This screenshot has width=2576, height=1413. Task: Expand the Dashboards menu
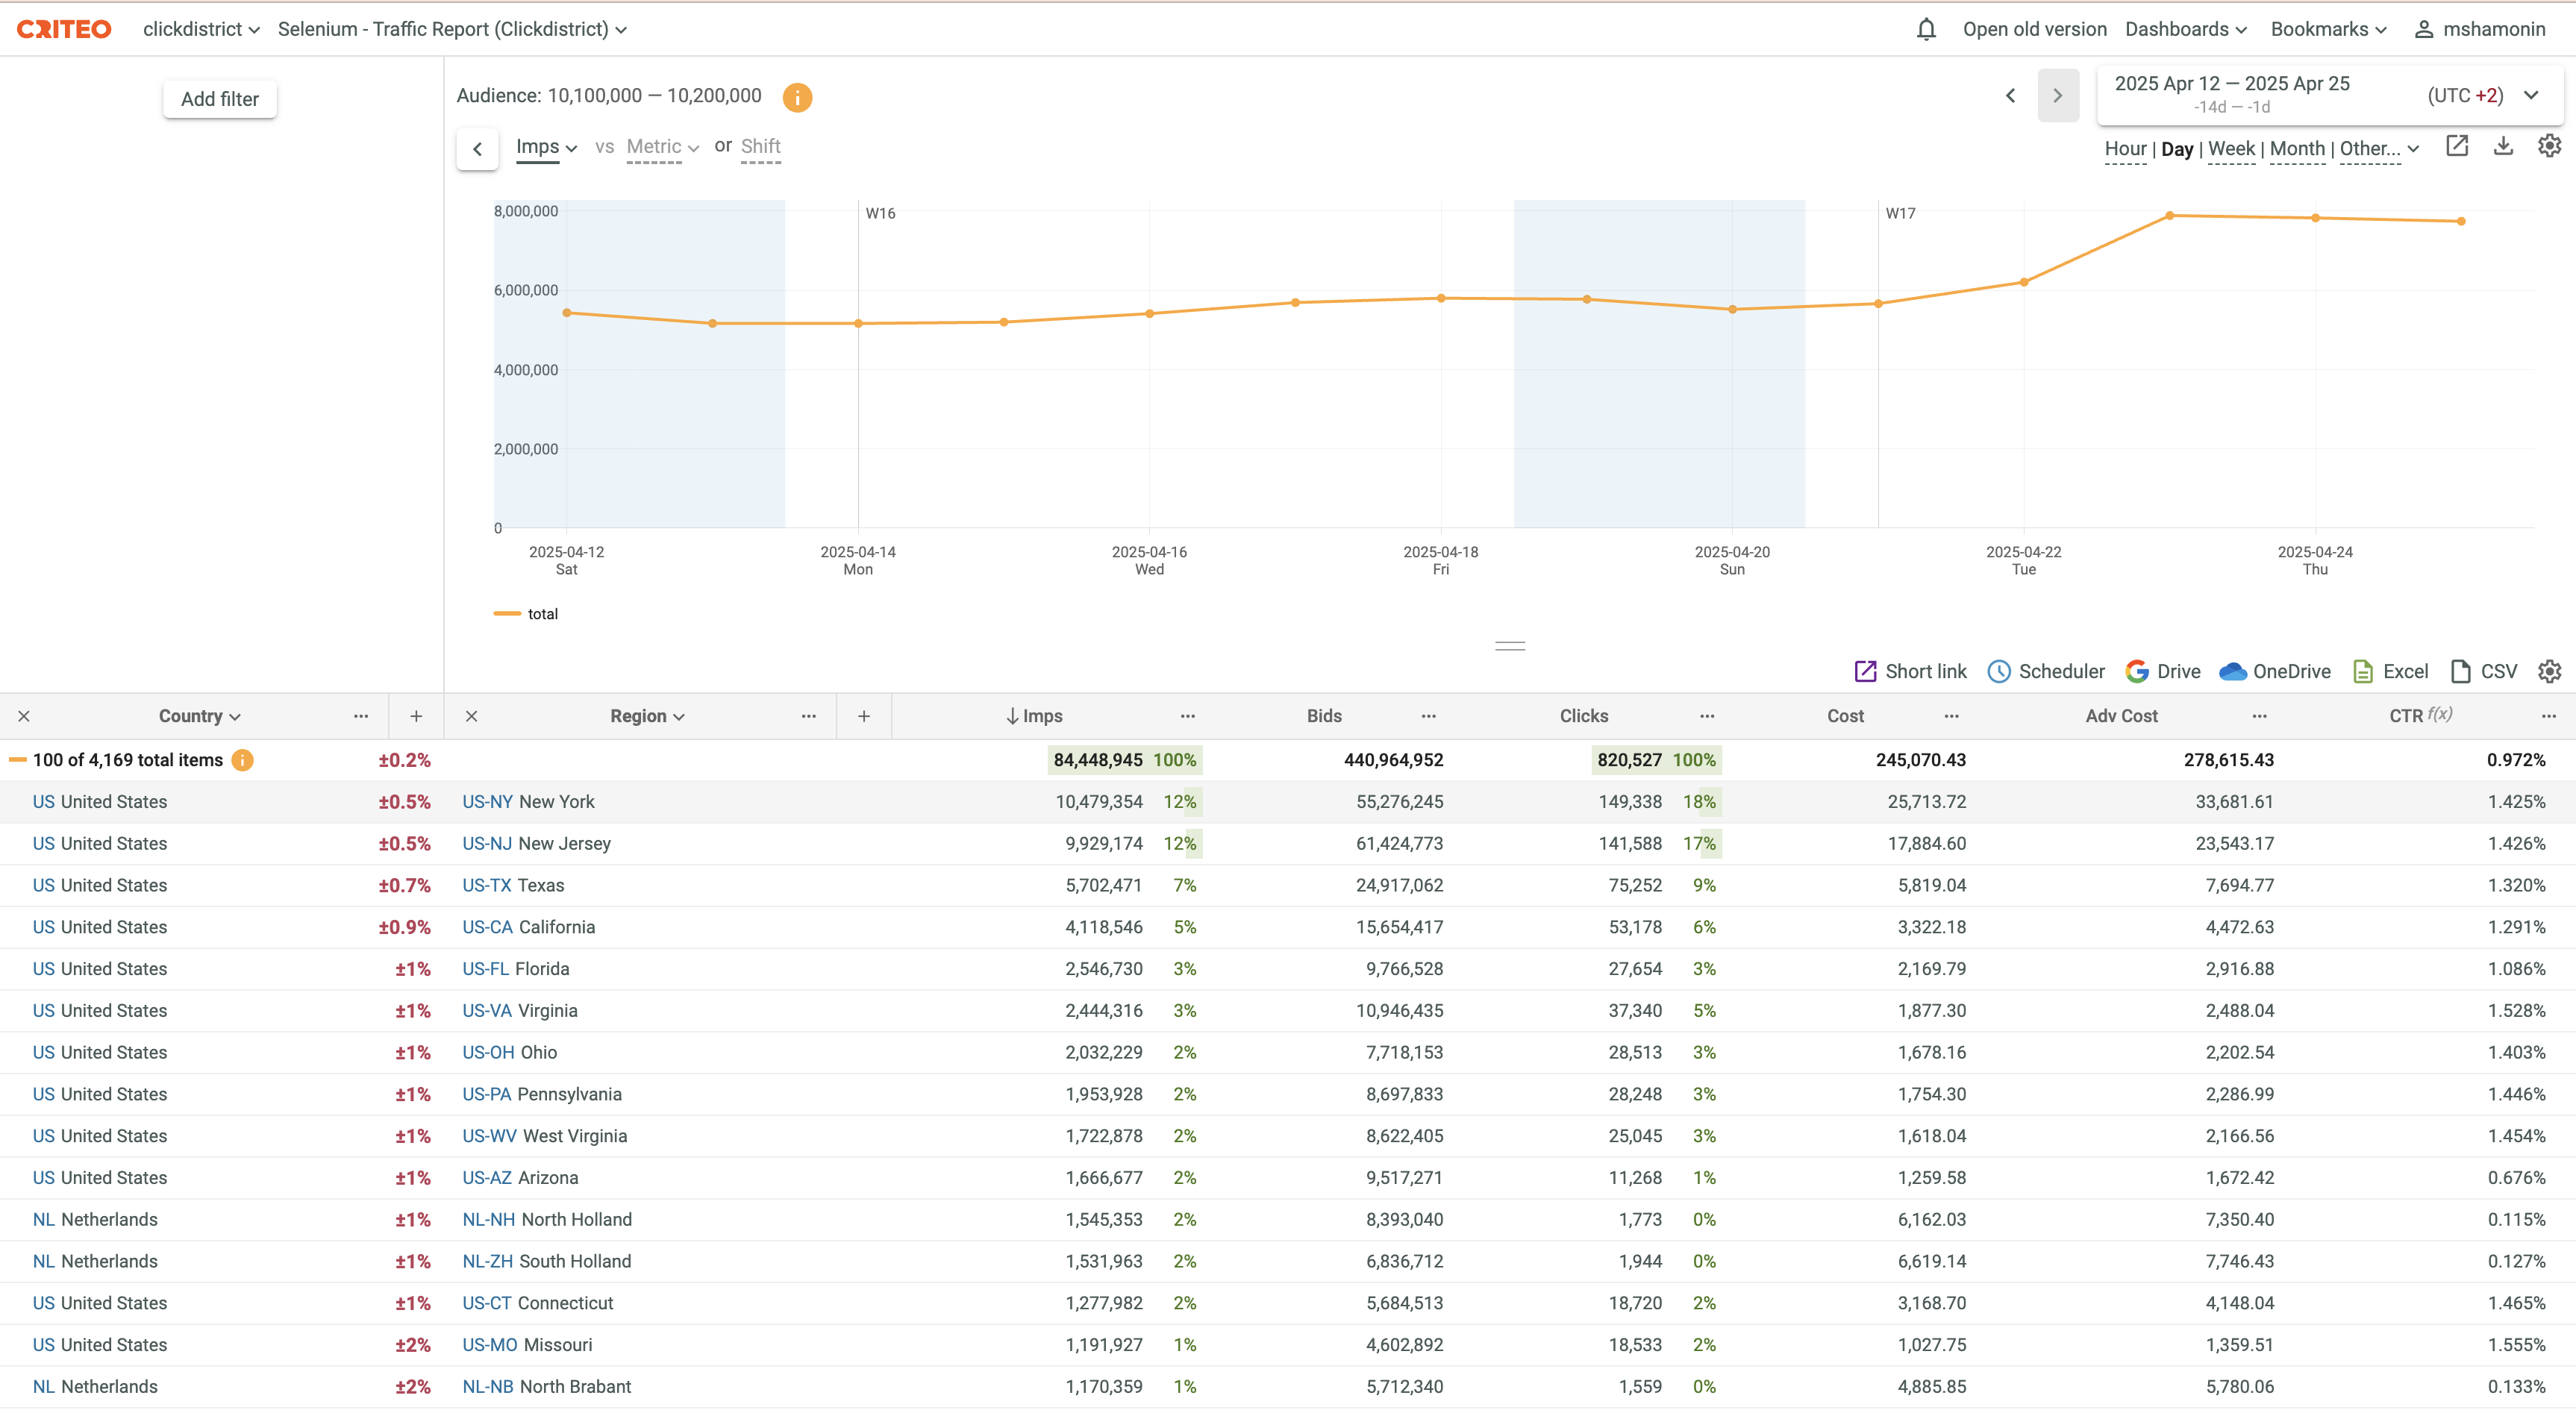click(x=2185, y=29)
